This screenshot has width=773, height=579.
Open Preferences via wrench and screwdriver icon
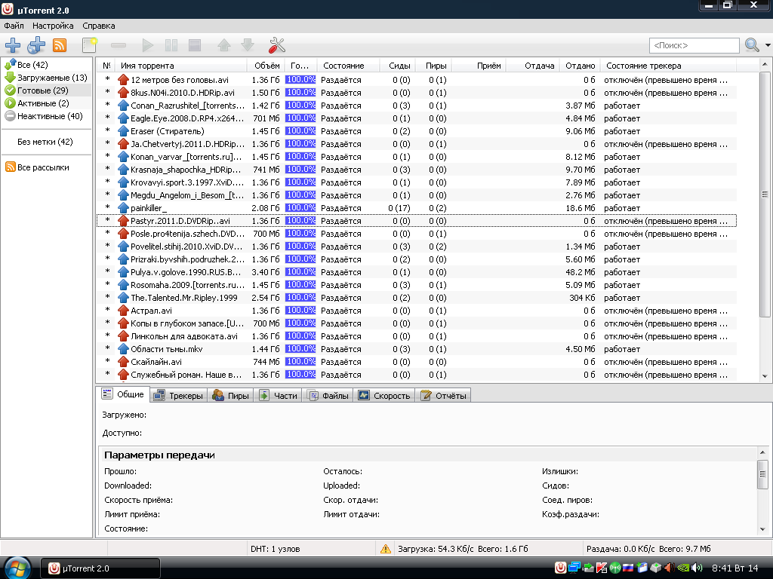coord(277,45)
